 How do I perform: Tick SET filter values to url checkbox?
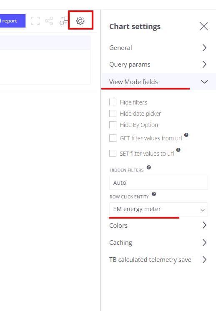(113, 153)
